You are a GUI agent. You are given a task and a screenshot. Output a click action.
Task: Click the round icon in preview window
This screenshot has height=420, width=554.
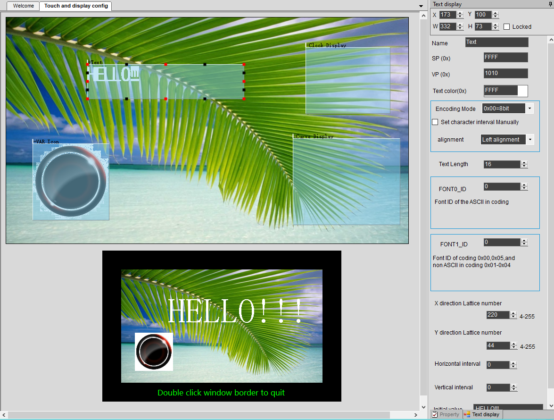click(x=154, y=352)
